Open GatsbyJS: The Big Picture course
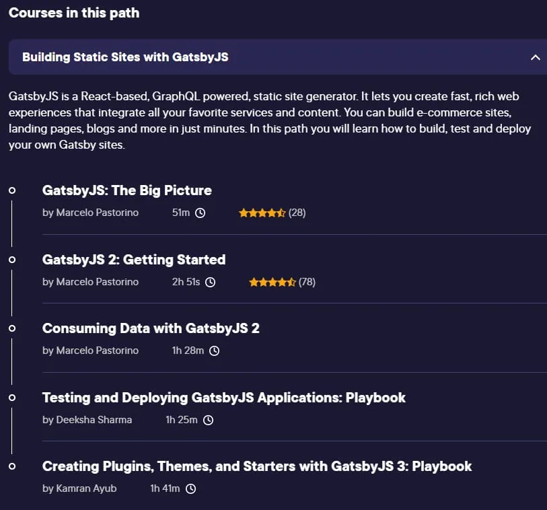Image resolution: width=547 pixels, height=510 pixels. click(127, 190)
